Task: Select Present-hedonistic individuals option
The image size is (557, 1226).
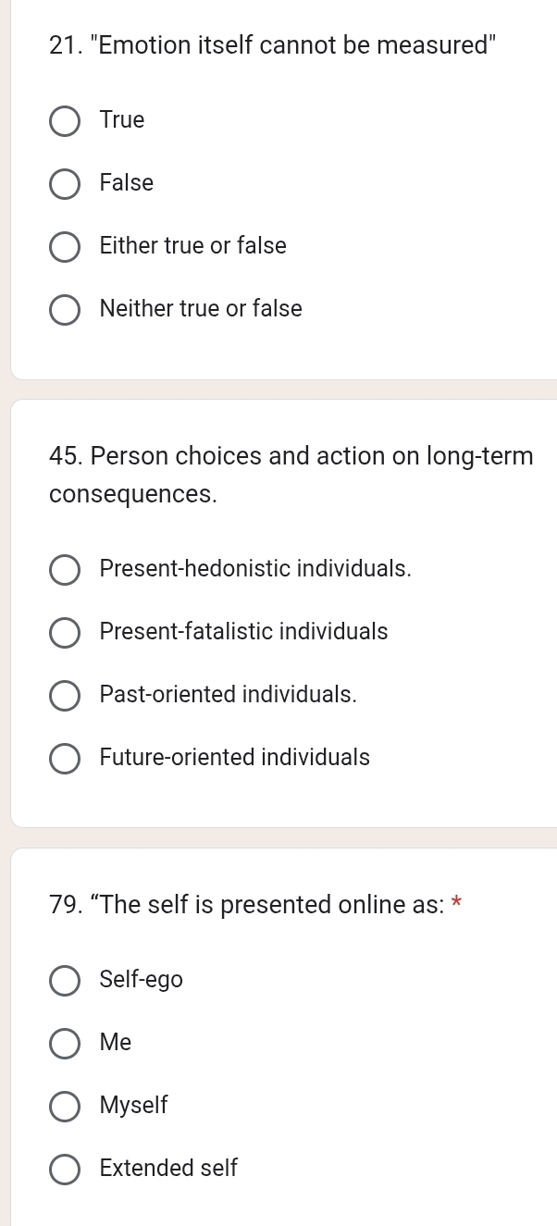Action: click(64, 569)
